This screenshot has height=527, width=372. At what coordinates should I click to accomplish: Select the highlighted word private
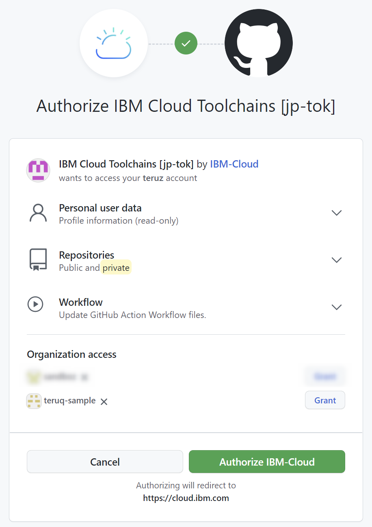click(116, 268)
